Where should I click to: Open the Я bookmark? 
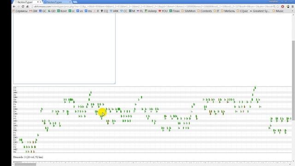(96, 11)
